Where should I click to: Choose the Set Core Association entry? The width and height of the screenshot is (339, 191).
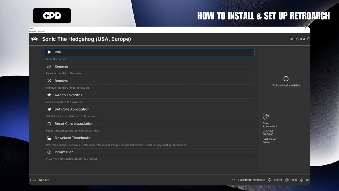[72, 109]
